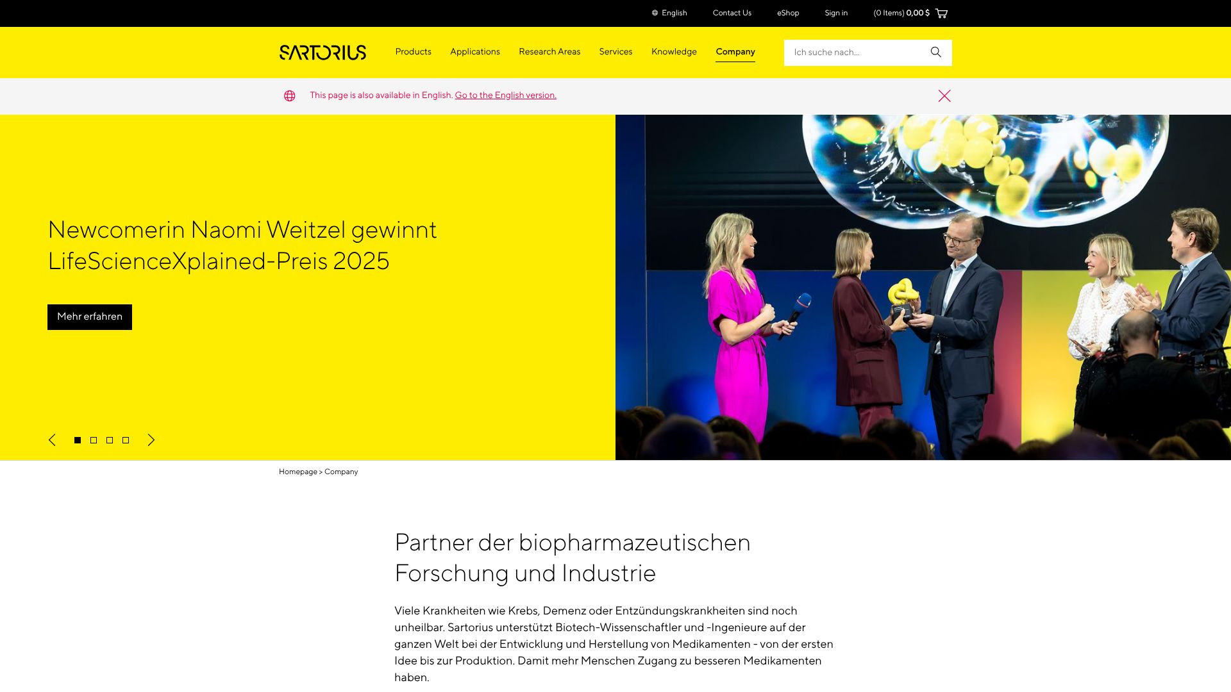Expand the Research Areas menu

(x=549, y=52)
